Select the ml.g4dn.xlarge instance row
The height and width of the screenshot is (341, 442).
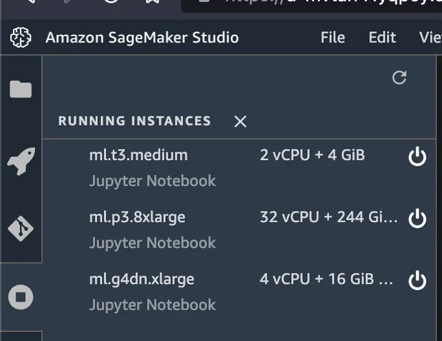point(142,280)
